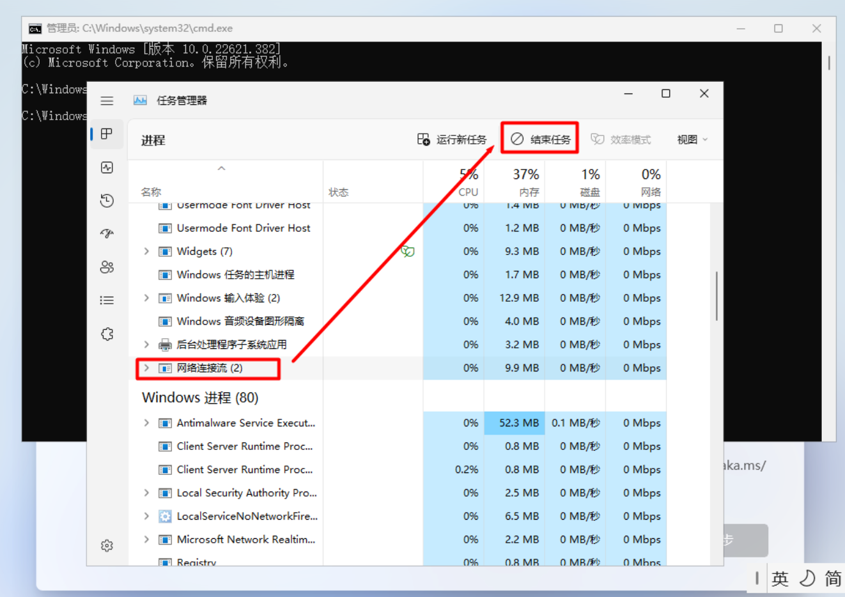Sort by the 内存 37% column header
Viewport: 845px width, 597px height.
point(514,182)
